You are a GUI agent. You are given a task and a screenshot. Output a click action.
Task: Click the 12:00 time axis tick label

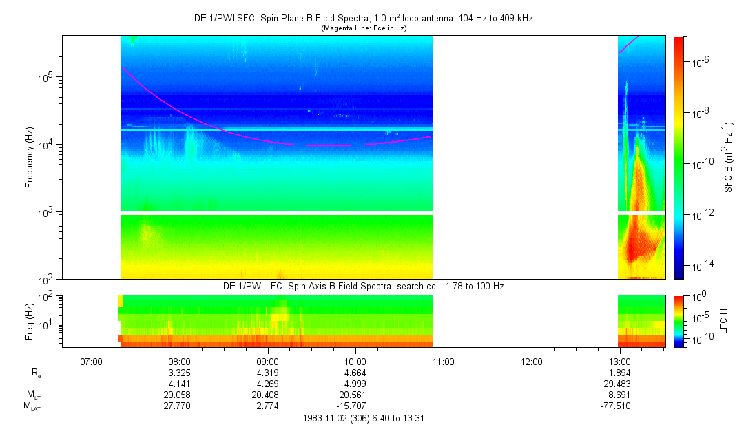[532, 360]
